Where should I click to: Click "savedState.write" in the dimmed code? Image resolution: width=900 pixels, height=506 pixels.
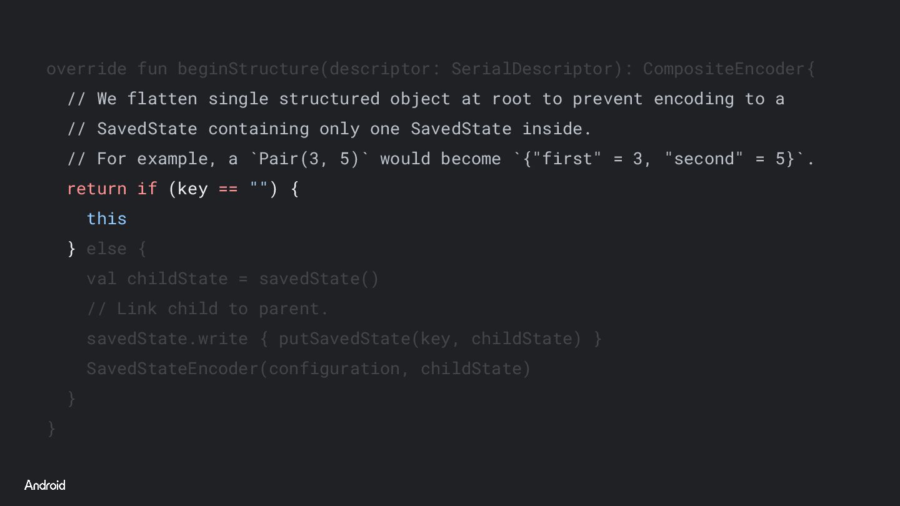167,339
